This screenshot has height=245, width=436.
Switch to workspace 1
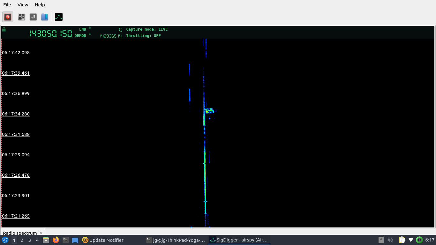pos(14,240)
